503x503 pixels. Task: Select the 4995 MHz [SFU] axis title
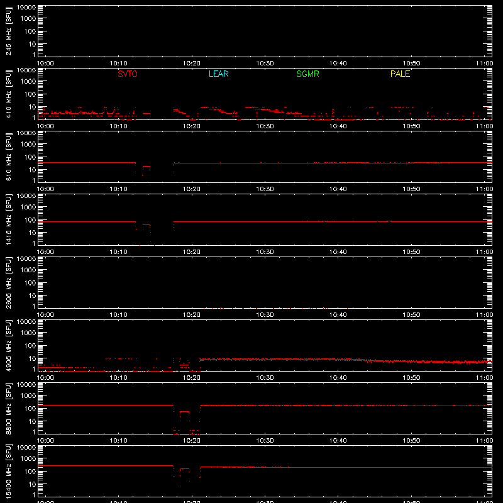pyautogui.click(x=8, y=345)
